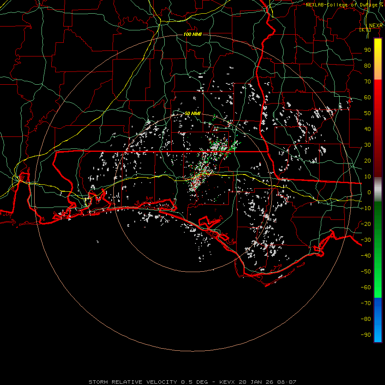Select the -60 value on velocity scale
Screen dimensions: 385x385
pos(366,287)
